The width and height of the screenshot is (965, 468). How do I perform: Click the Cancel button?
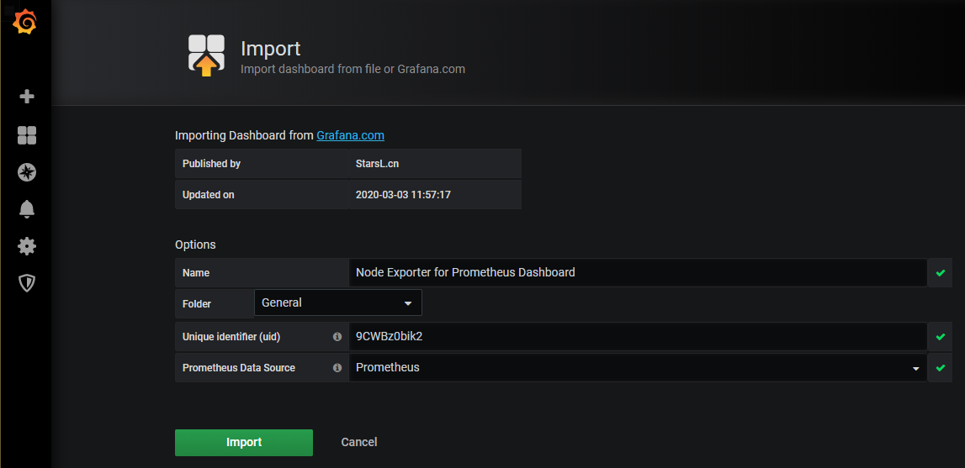click(358, 442)
